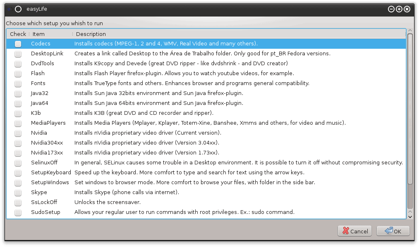The height and width of the screenshot is (247, 419).
Task: Select the SetupWindows item name
Action: point(50,183)
